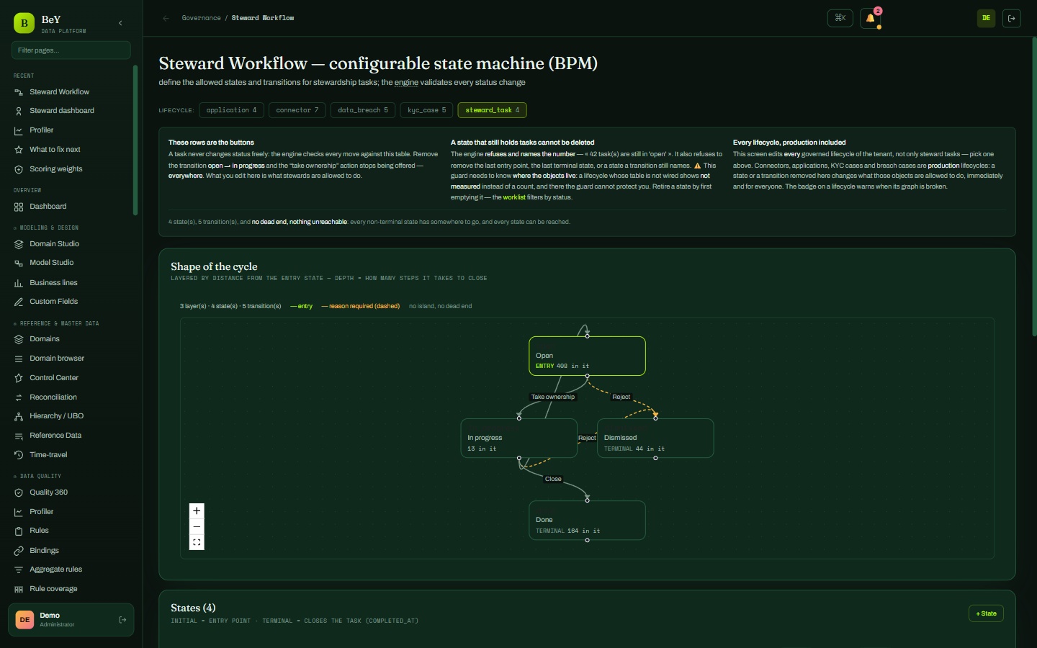Click Hierarchy / UBO tree icon

tap(19, 416)
